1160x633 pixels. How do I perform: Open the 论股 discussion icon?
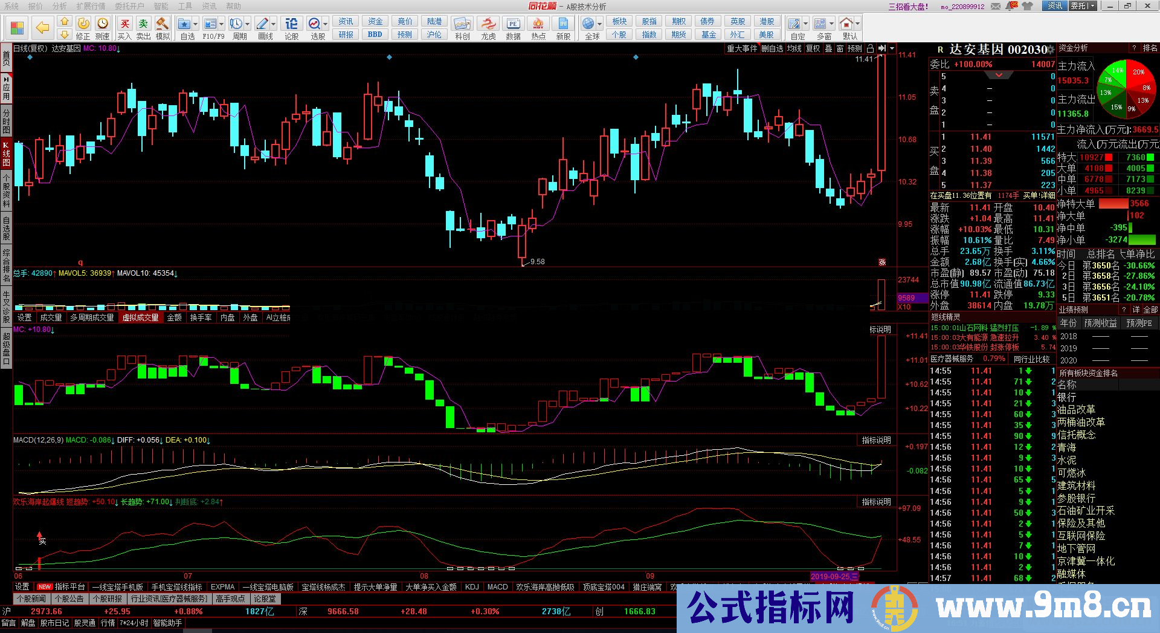pos(291,24)
